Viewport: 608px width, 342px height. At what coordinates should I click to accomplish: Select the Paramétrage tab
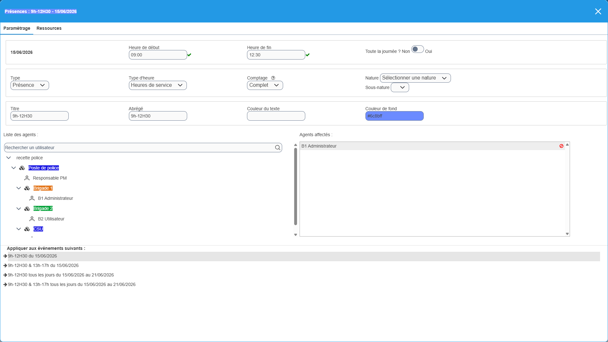click(17, 28)
